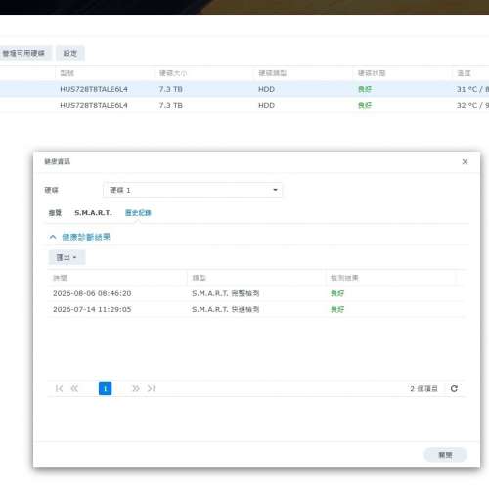Close the health info dialog with X
Viewport: 489px width, 489px height.
465,161
